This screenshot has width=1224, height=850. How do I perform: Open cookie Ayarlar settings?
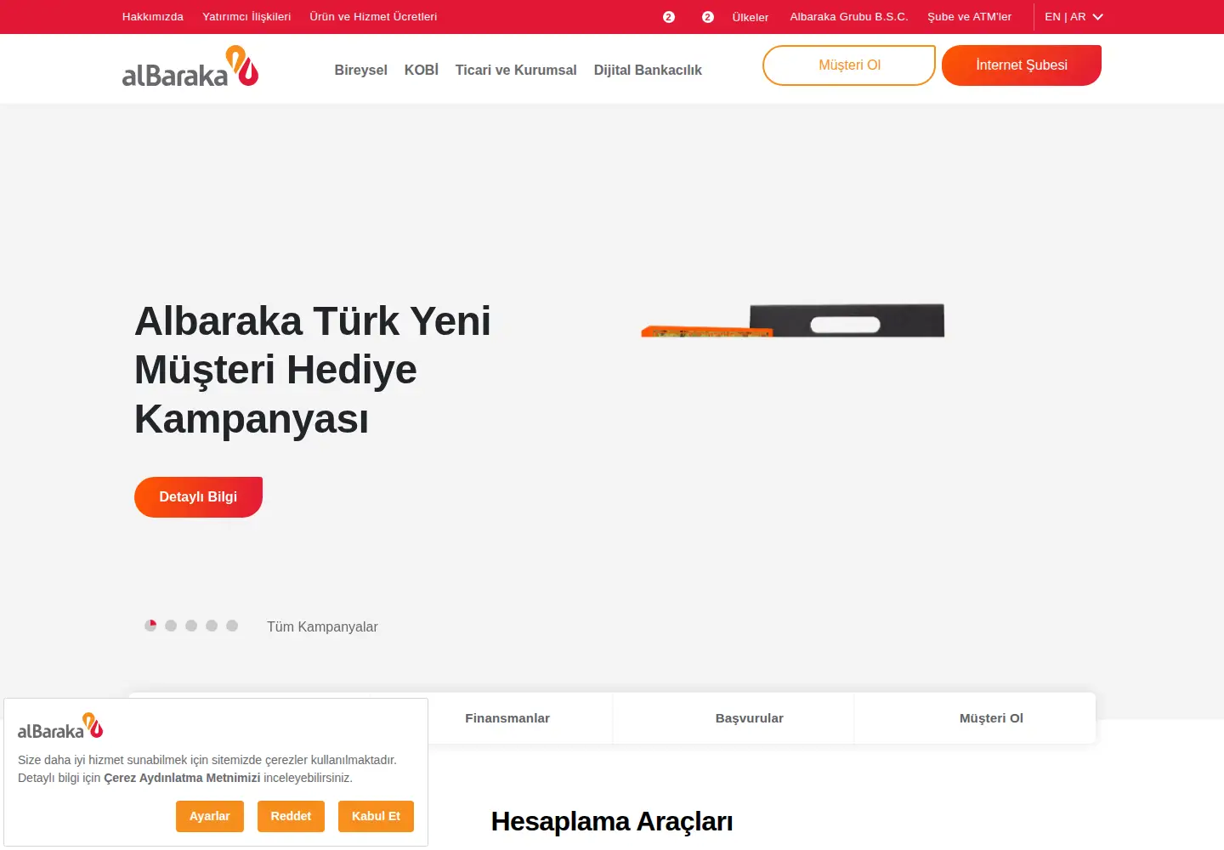(210, 816)
